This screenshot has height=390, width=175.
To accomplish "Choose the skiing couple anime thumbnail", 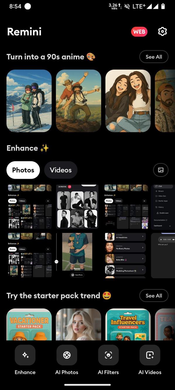I will (x=29, y=101).
